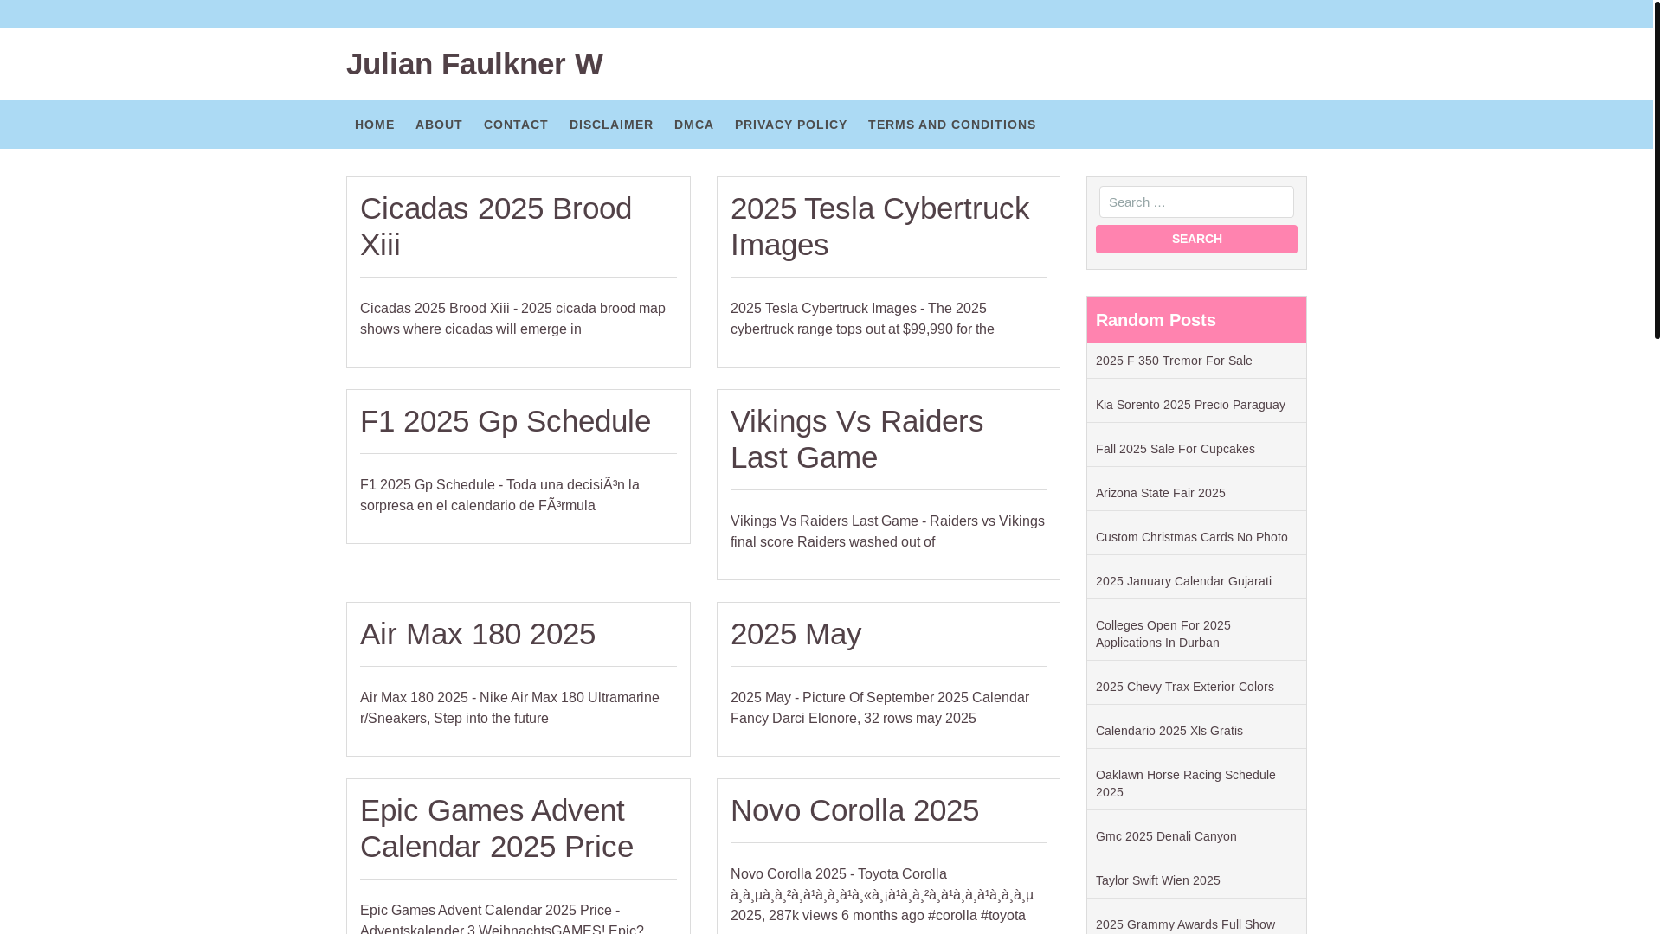
Task: Open the DISCLAIMER page
Action: (x=611, y=125)
